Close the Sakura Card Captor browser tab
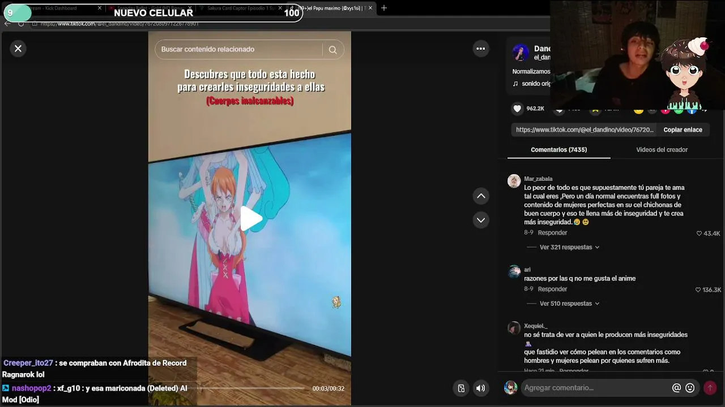This screenshot has height=407, width=725. coord(280,8)
